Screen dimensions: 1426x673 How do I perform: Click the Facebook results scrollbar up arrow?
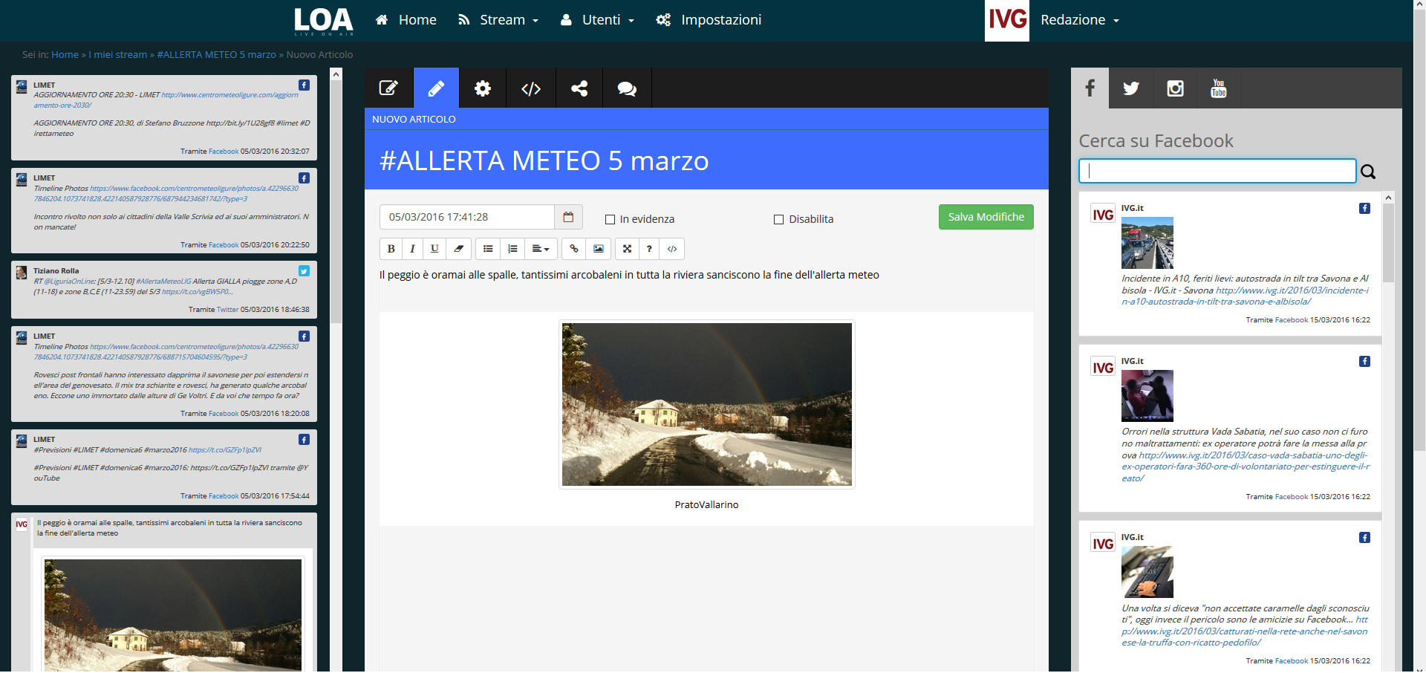[1388, 198]
